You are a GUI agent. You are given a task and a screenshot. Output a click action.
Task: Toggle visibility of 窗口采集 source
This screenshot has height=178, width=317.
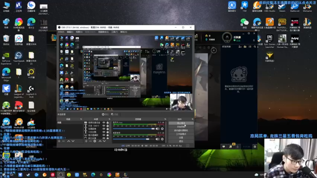(104, 138)
